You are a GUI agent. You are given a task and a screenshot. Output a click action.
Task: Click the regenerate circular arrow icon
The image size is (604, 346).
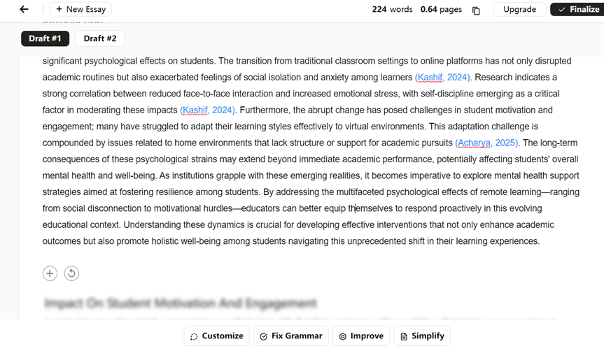[71, 273]
